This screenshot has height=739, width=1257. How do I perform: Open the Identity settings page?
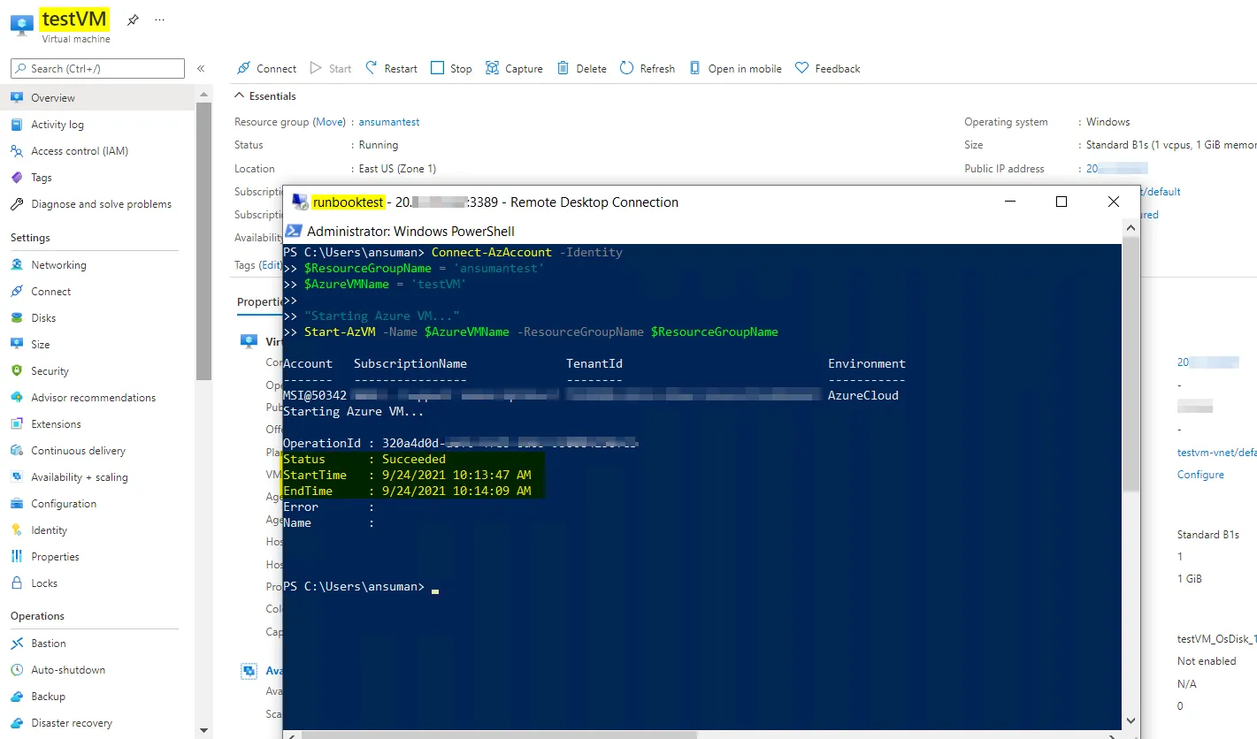tap(49, 530)
